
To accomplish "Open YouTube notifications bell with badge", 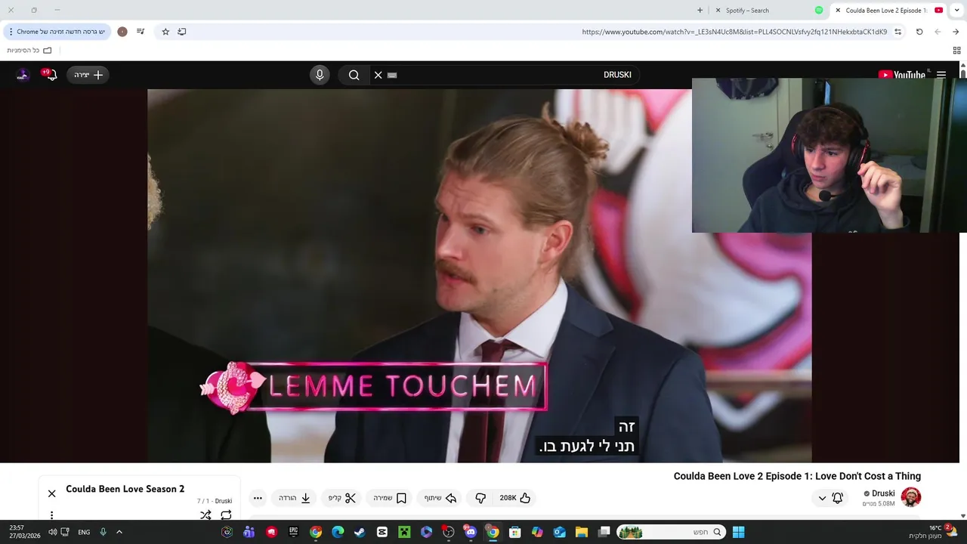I will [51, 75].
